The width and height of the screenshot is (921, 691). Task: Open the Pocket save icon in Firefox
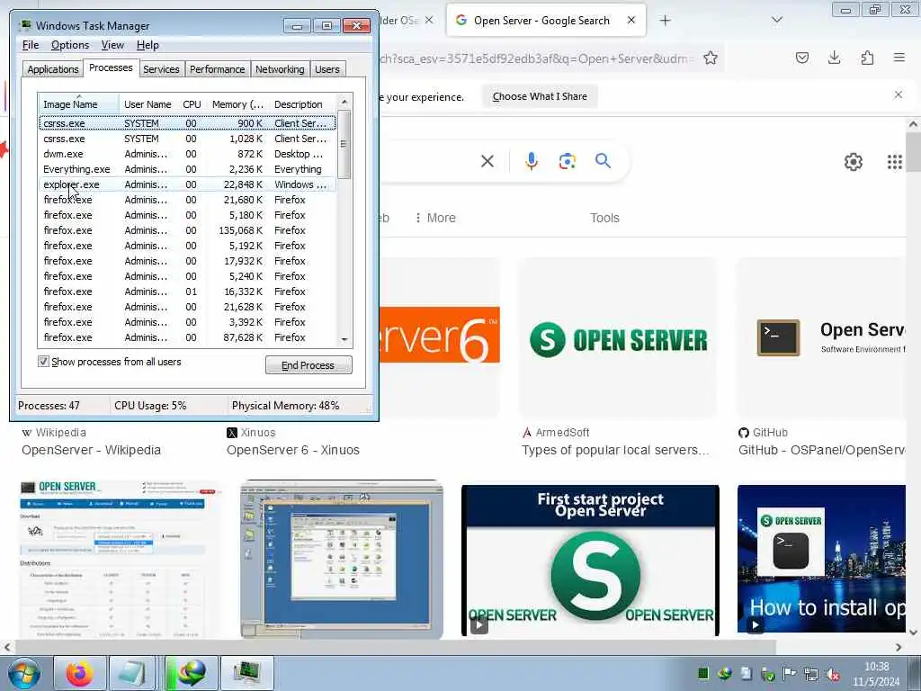(x=802, y=58)
